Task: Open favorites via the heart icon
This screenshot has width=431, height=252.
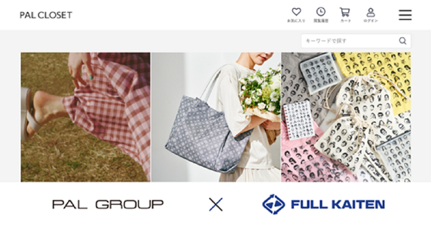Action: pos(296,12)
